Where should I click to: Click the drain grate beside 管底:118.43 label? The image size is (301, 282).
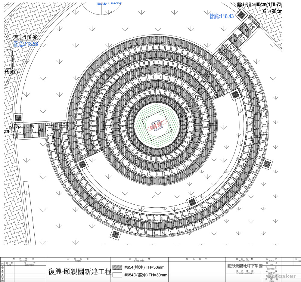242,15
